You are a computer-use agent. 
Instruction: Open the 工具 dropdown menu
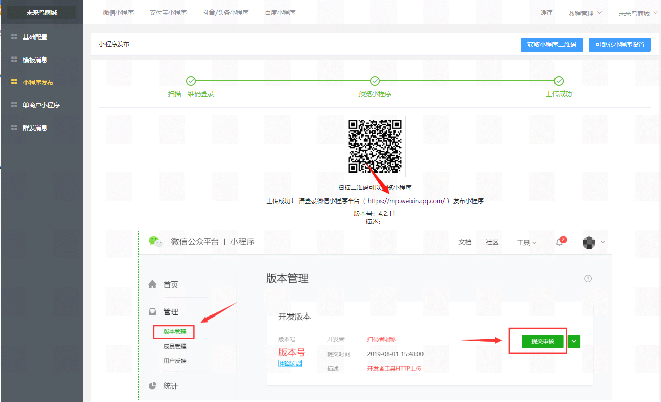pyautogui.click(x=526, y=243)
